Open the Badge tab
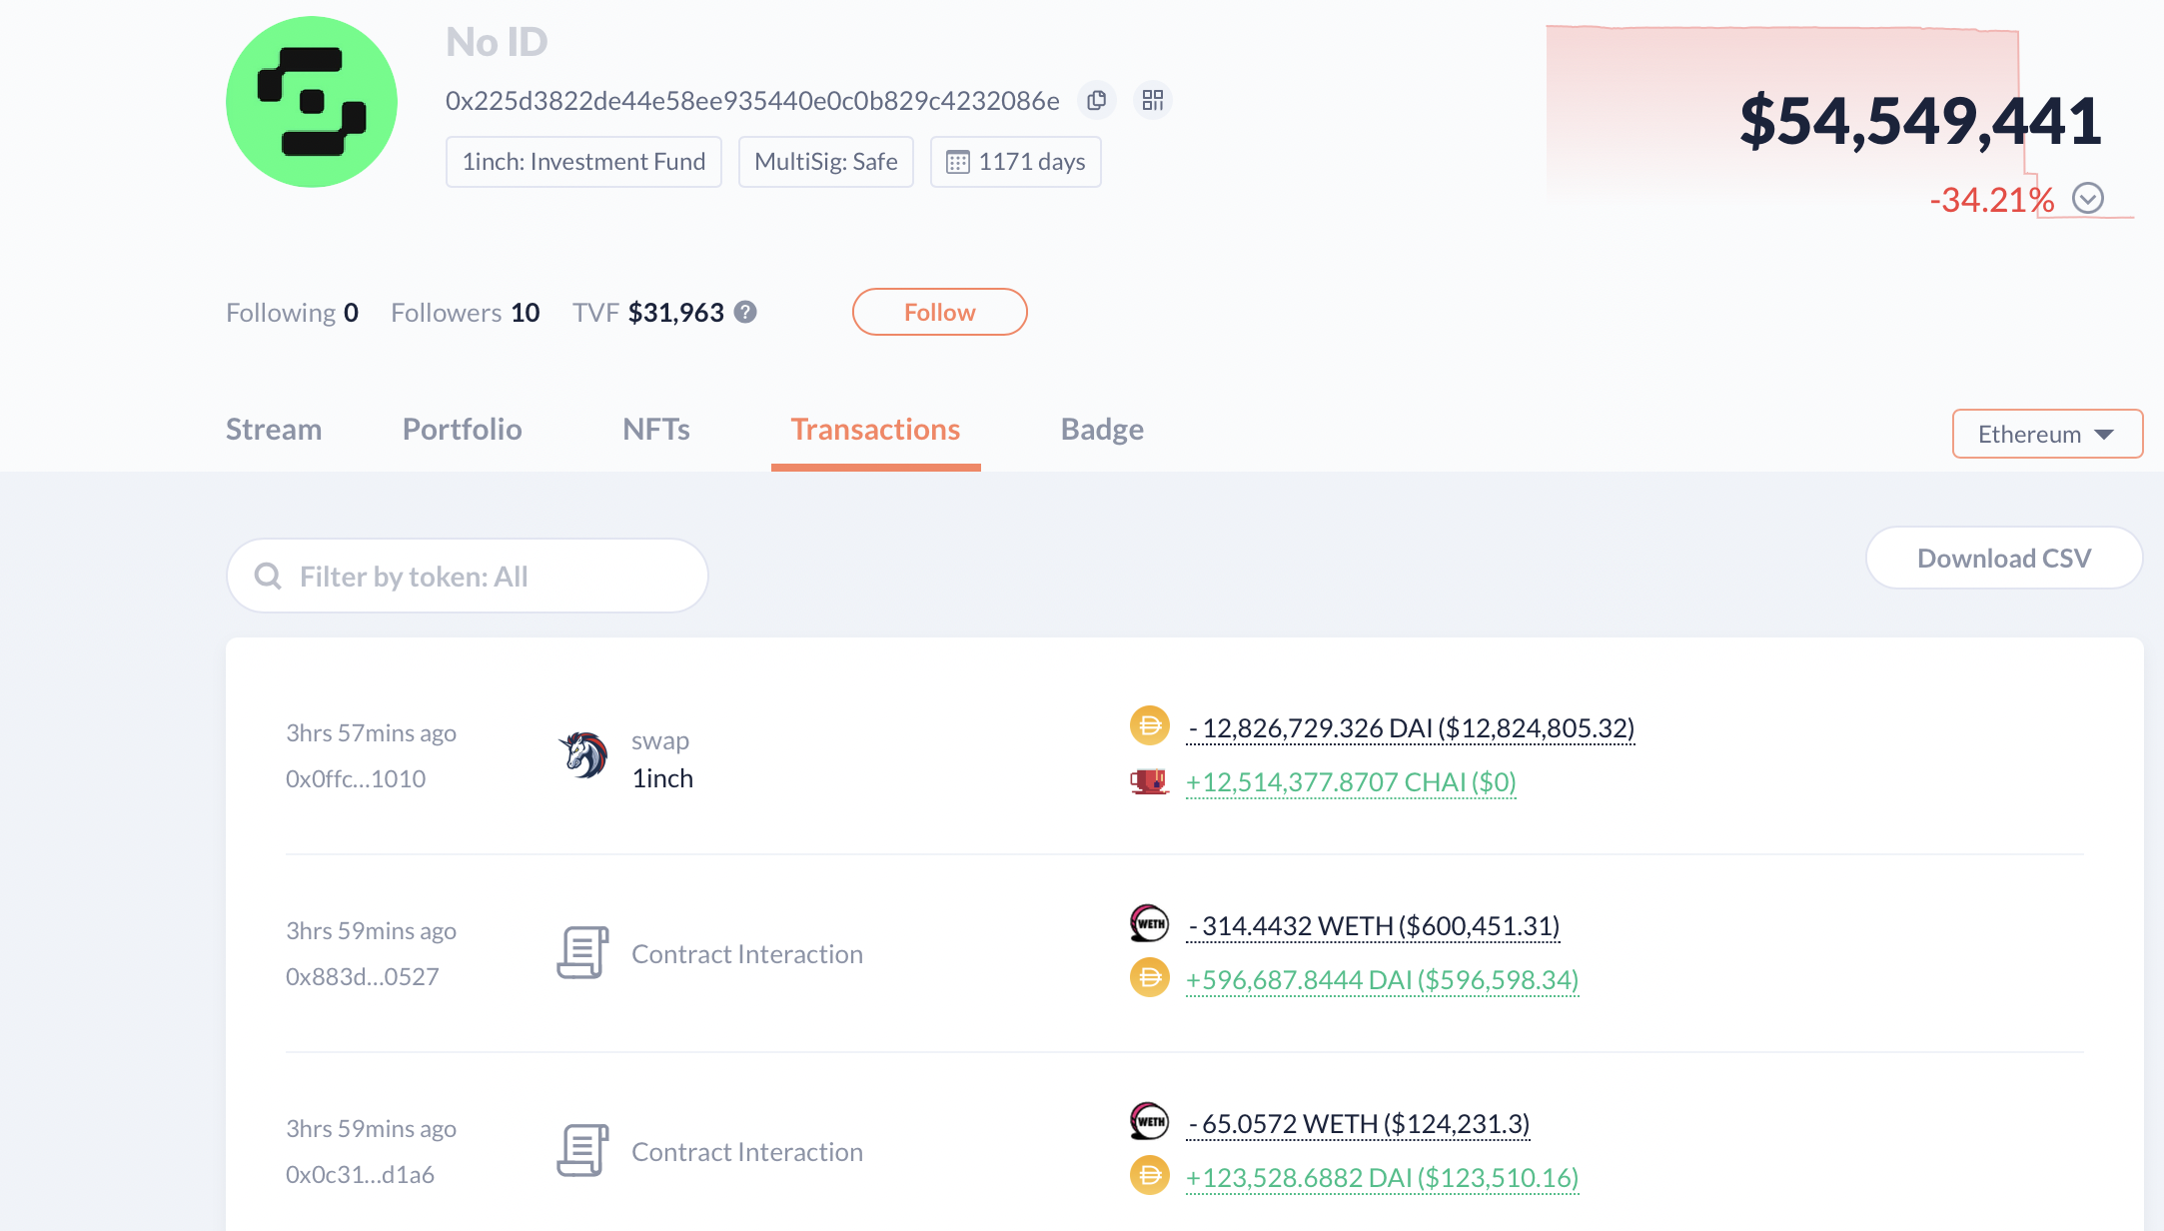 (x=1102, y=430)
